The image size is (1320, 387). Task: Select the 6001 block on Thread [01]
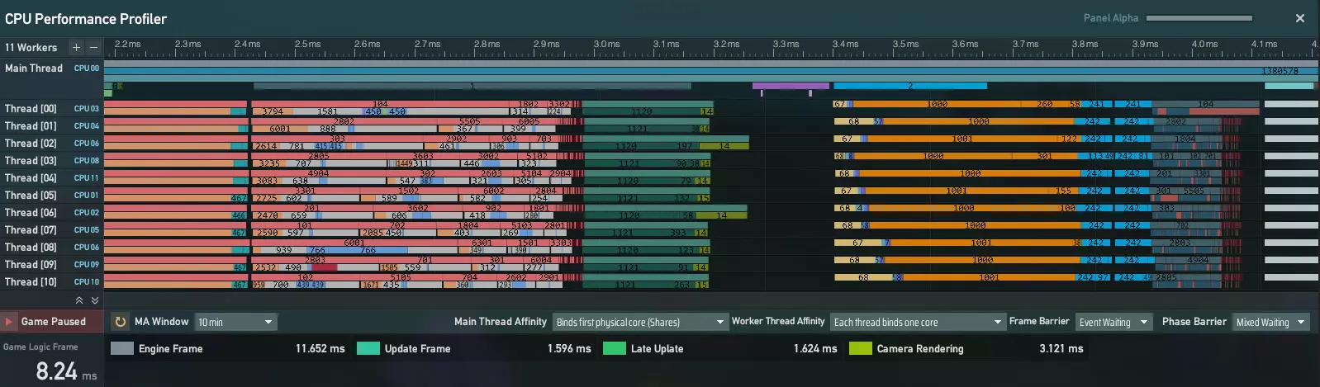pos(279,129)
